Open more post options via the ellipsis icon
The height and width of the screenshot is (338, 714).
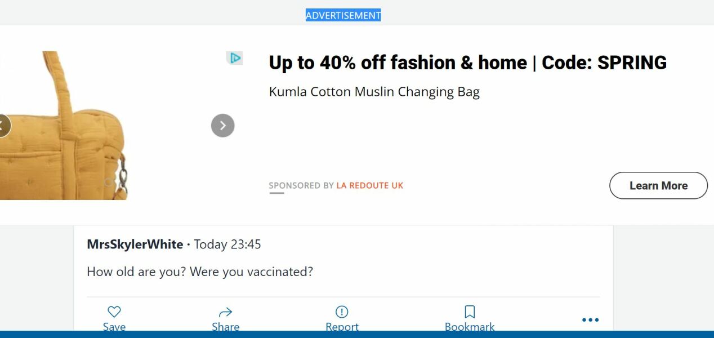(590, 319)
